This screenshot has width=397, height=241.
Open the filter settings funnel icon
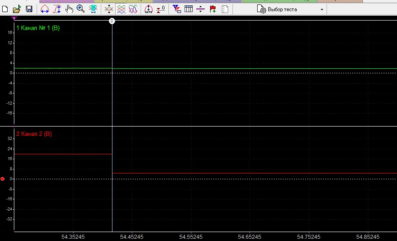coord(177,9)
